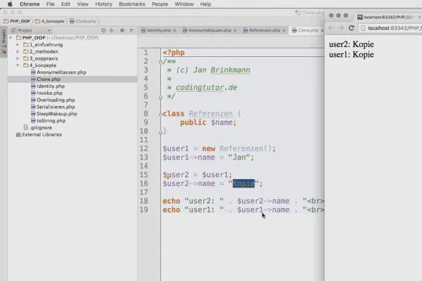Viewport: 422px width, 281px height.
Task: Expand the 3_ooppraxis folder
Action: [18, 58]
